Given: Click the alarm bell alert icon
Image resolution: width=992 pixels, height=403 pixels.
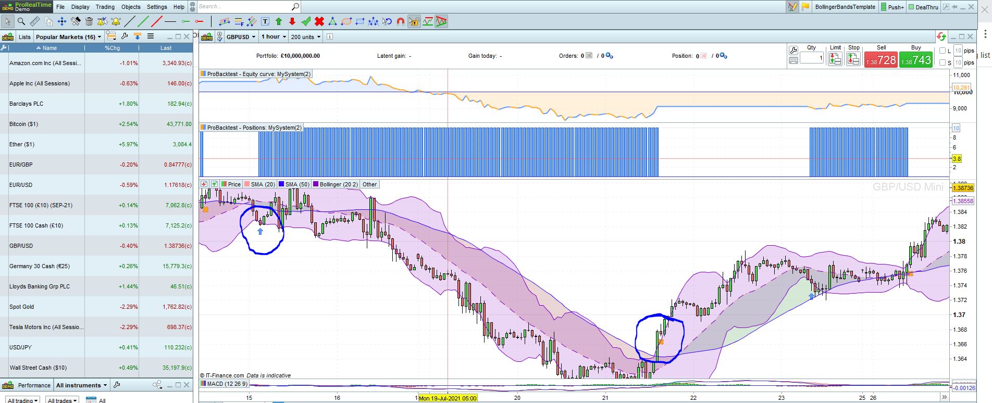Looking at the screenshot, I should tap(116, 21).
